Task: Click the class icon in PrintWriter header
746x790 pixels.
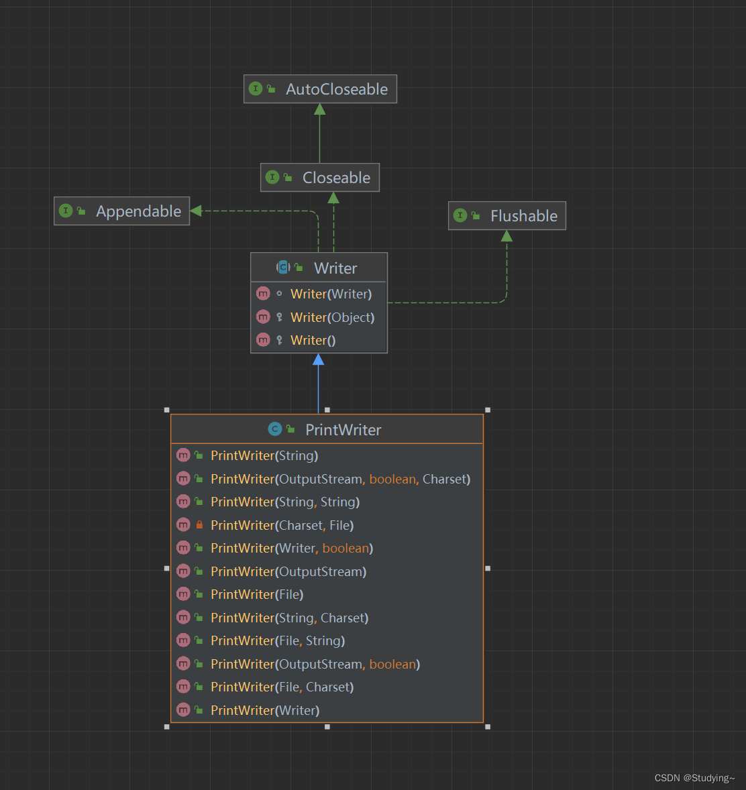Action: [x=274, y=429]
